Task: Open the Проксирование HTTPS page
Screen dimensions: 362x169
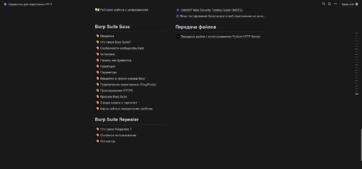Action: click(116, 90)
